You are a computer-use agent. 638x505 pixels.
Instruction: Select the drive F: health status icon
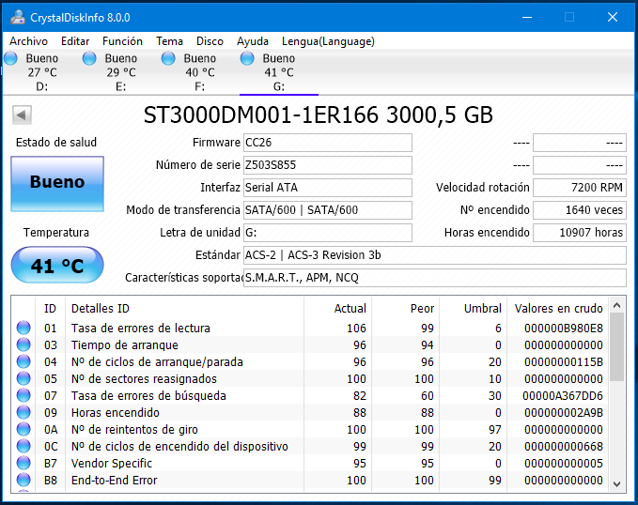coord(168,58)
